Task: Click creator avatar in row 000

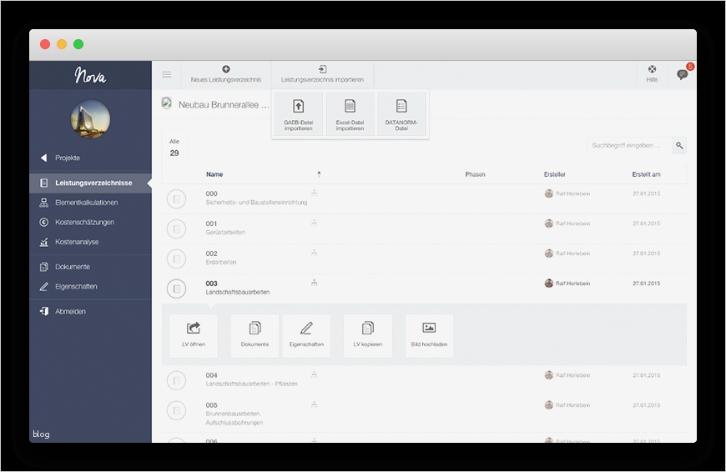Action: click(548, 193)
